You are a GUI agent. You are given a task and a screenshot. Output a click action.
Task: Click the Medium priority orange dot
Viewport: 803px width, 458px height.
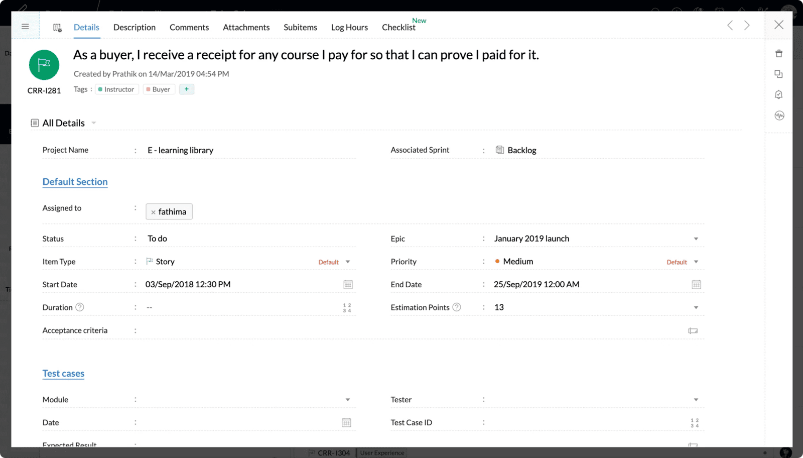tap(497, 261)
